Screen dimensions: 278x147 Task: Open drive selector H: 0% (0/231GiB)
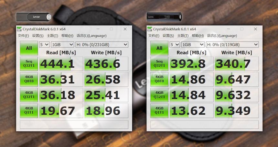(102, 45)
